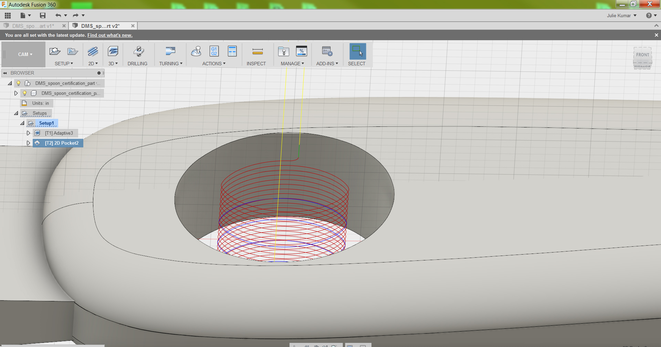Select the Setup1 item
The width and height of the screenshot is (661, 347).
[x=46, y=123]
